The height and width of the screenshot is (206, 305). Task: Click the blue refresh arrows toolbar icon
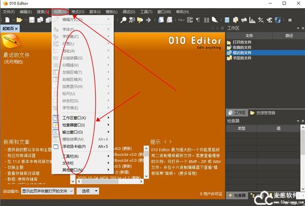click(278, 20)
